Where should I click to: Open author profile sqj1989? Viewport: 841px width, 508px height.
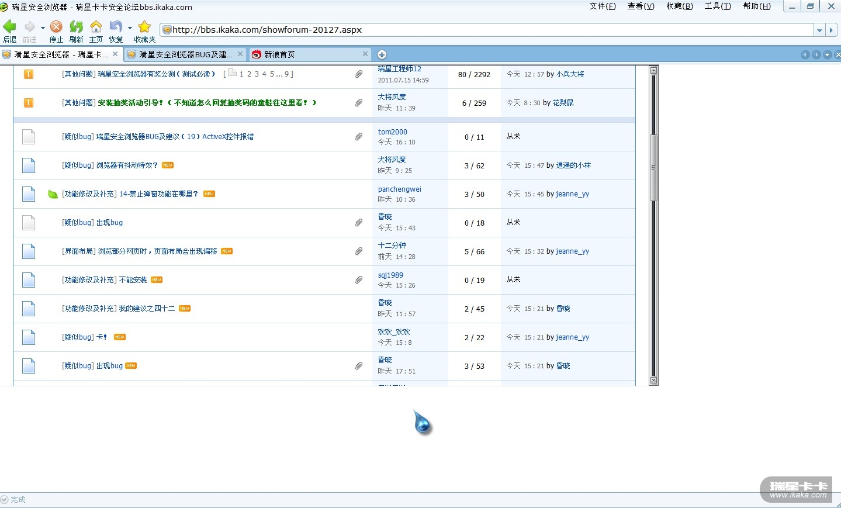coord(390,275)
